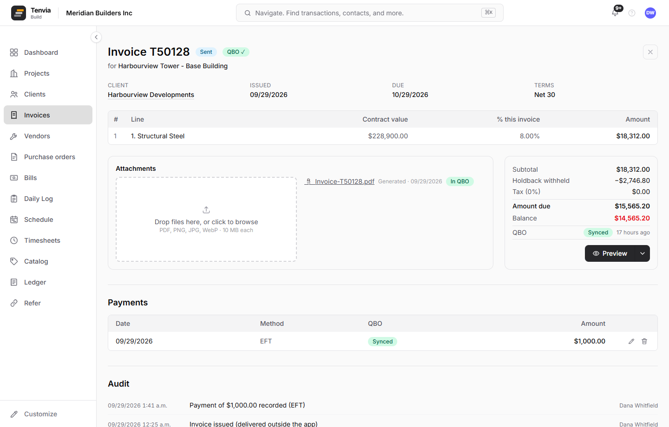Expand the Preview dropdown arrow
The width and height of the screenshot is (669, 427).
pos(643,253)
